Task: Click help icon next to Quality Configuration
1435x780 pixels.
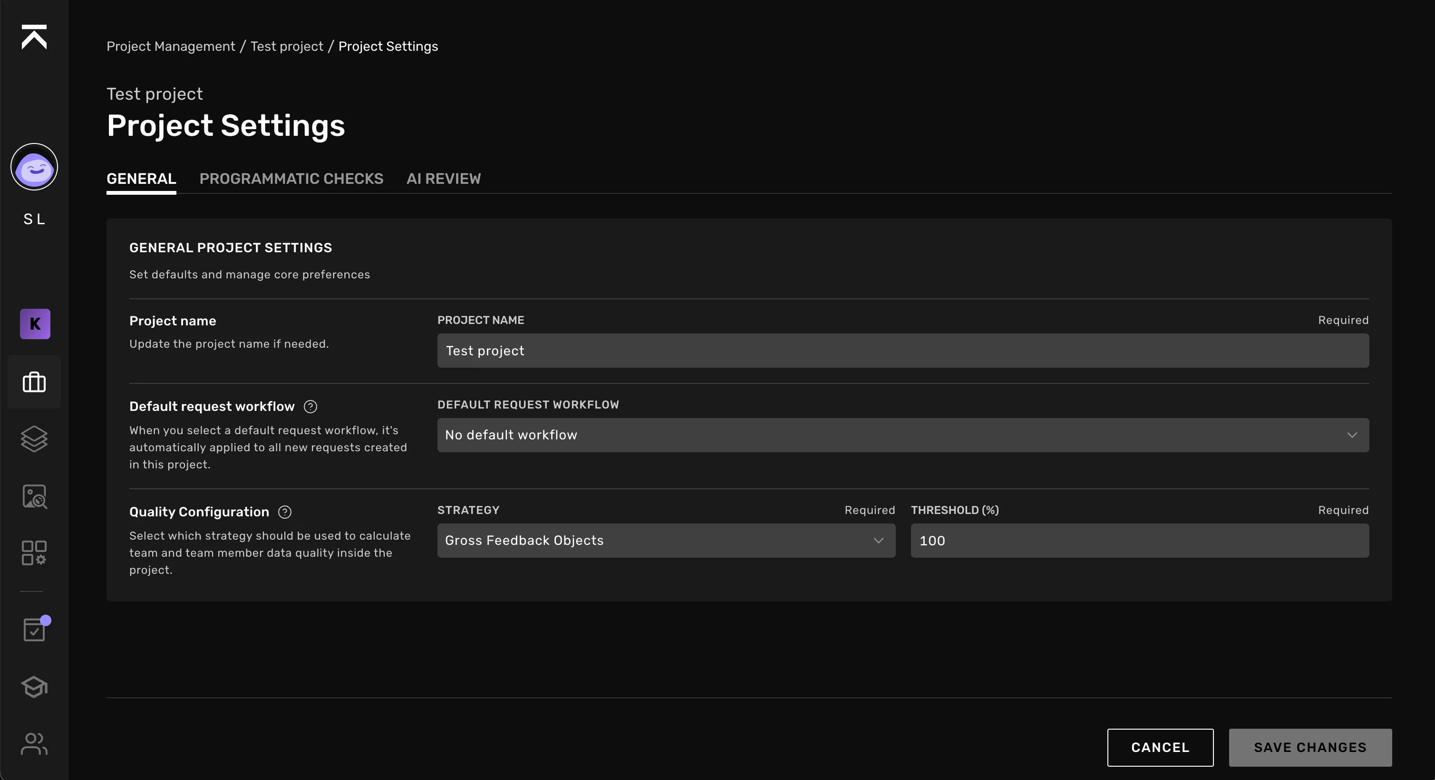Action: pyautogui.click(x=285, y=512)
